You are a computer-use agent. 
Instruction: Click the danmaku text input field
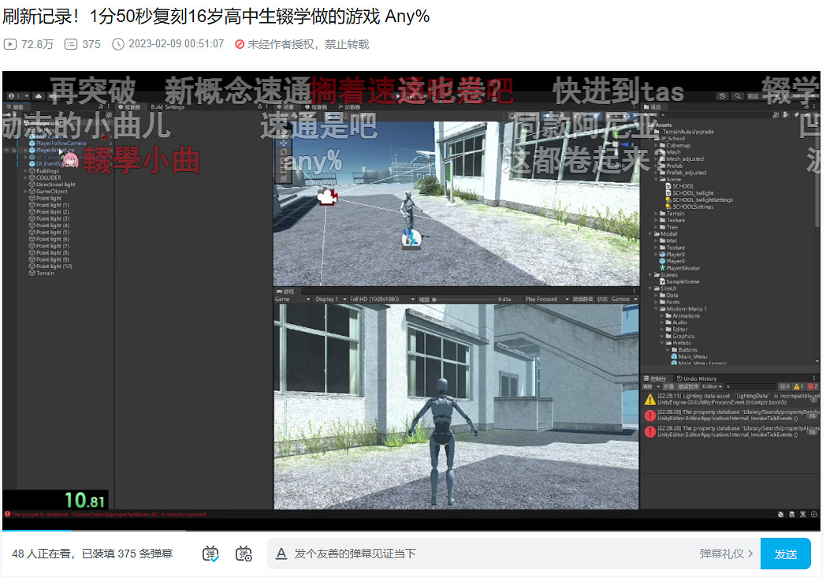[433, 554]
